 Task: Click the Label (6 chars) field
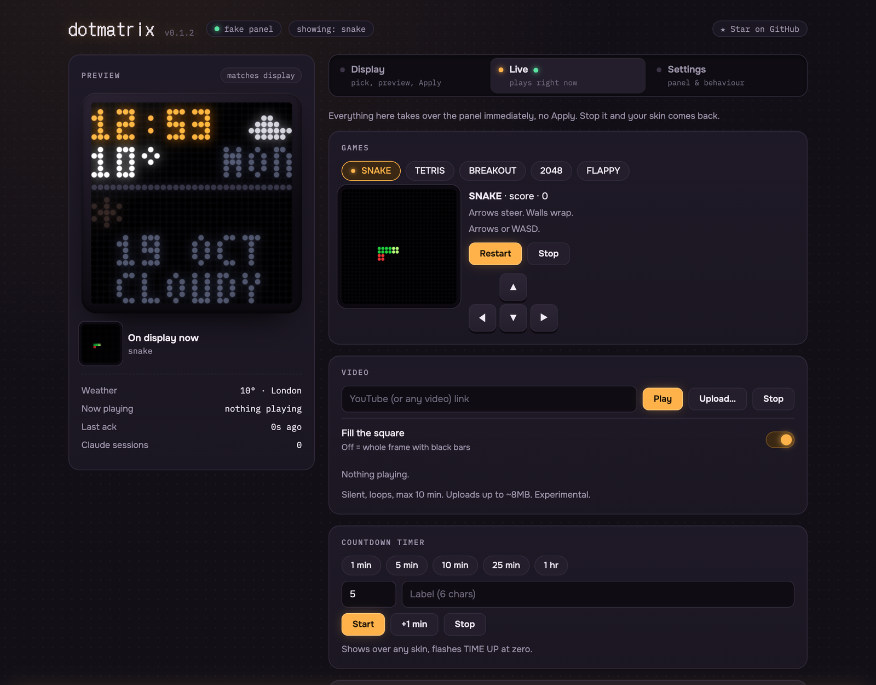coord(598,595)
